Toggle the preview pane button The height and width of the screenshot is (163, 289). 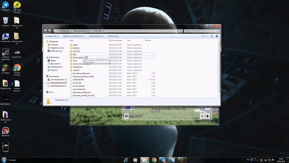click(211, 36)
